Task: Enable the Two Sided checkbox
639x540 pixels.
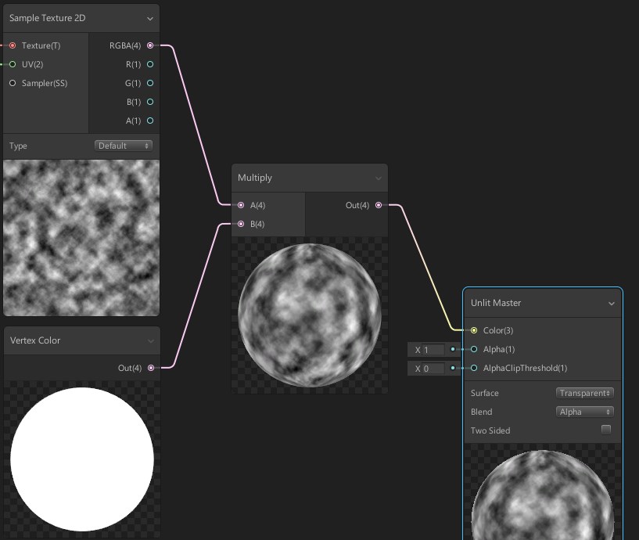Action: pyautogui.click(x=606, y=430)
